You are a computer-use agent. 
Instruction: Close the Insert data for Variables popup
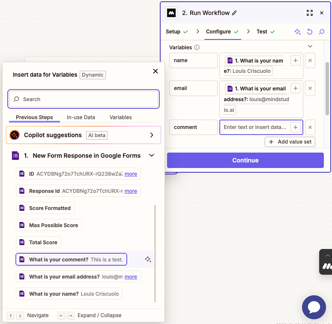click(156, 71)
